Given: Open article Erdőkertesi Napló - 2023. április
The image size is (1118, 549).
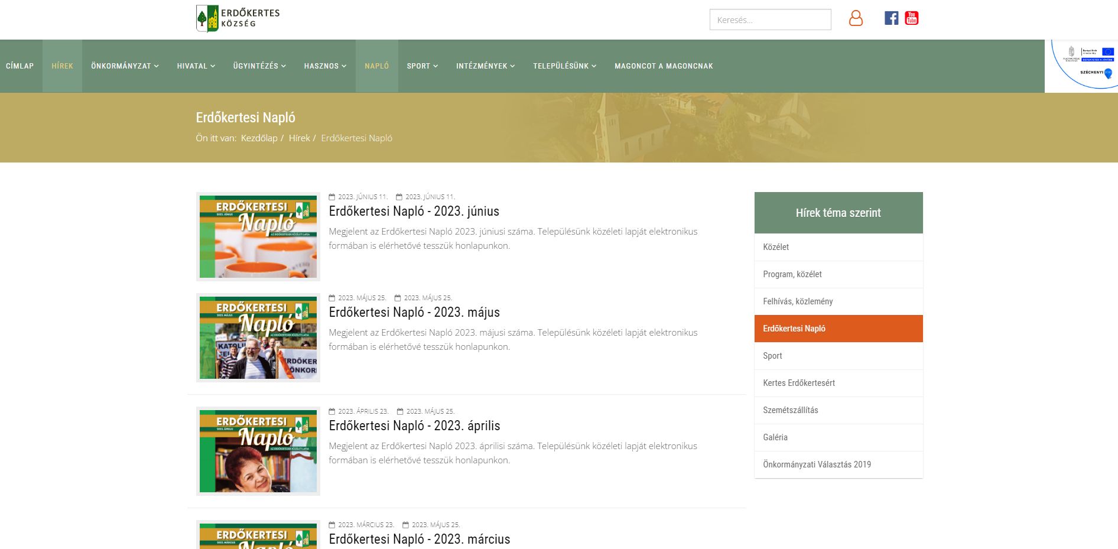Looking at the screenshot, I should [x=414, y=426].
